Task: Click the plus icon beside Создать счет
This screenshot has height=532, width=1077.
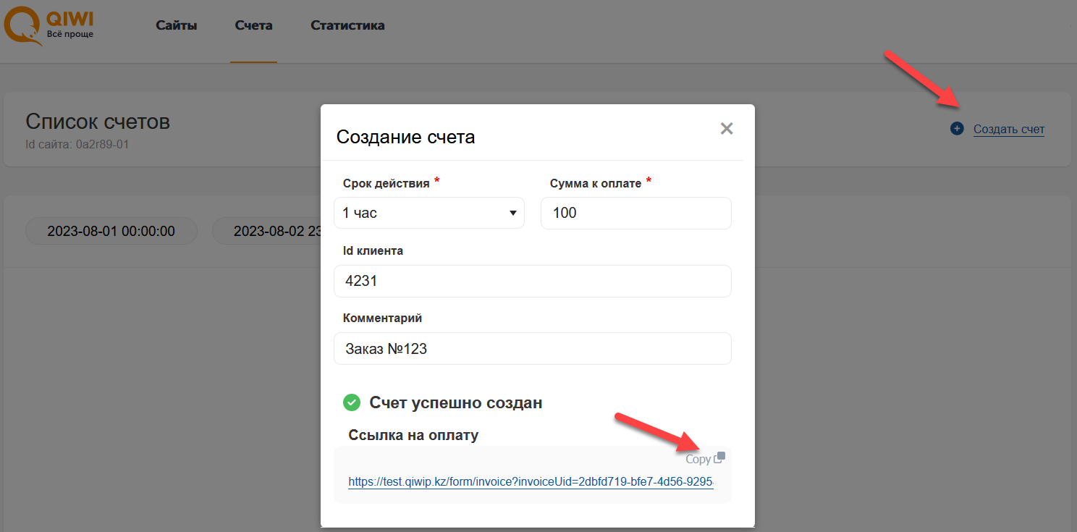Action: click(957, 129)
